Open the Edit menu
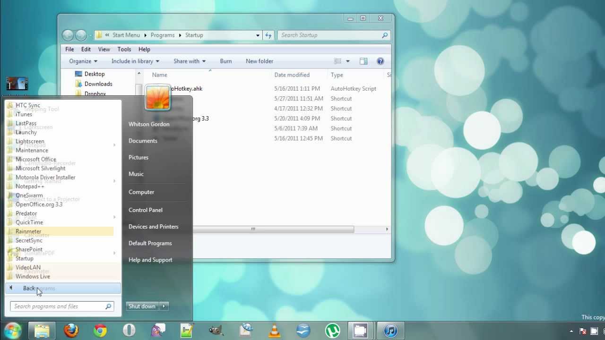This screenshot has height=340, width=605. click(x=86, y=49)
